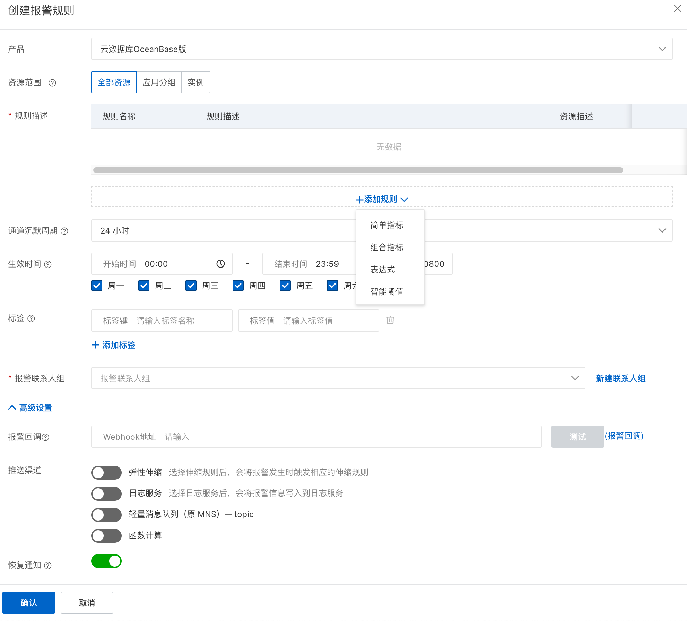Uncheck the 周一 checkbox
The height and width of the screenshot is (621, 687).
click(x=97, y=286)
